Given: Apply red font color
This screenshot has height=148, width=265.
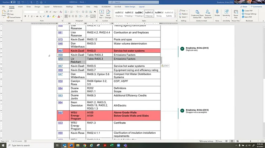Looking at the screenshot, I should tap(59, 16).
